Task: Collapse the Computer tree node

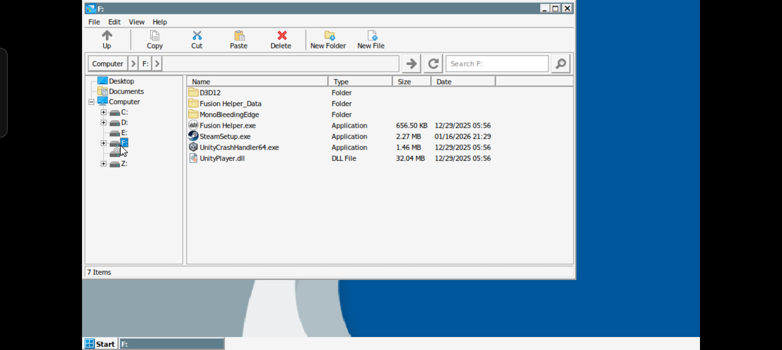Action: 91,102
